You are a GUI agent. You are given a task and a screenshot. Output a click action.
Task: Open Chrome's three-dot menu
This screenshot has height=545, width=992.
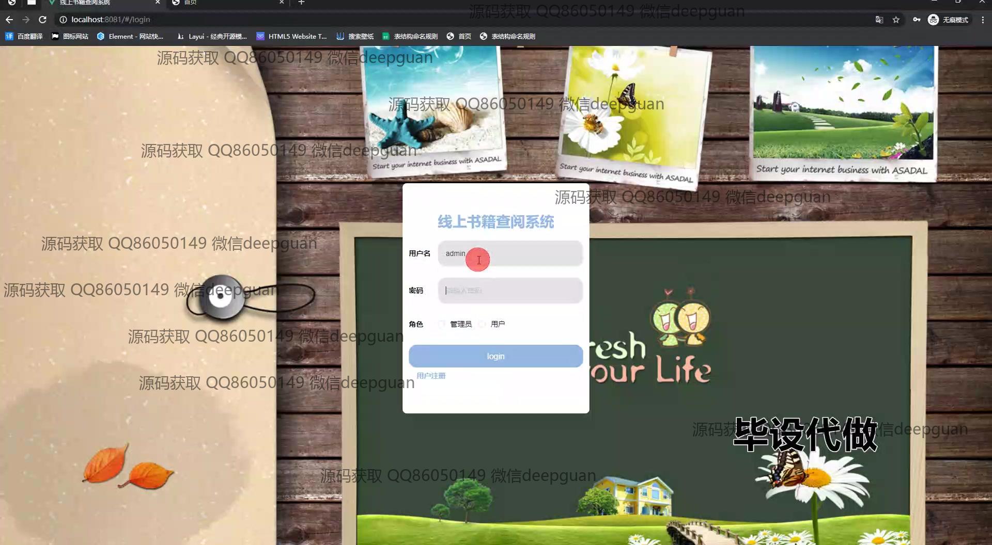[x=982, y=20]
